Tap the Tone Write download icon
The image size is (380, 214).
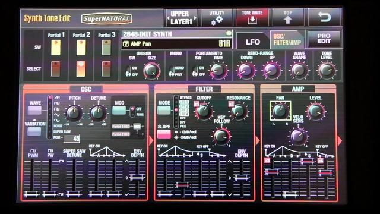(252, 20)
